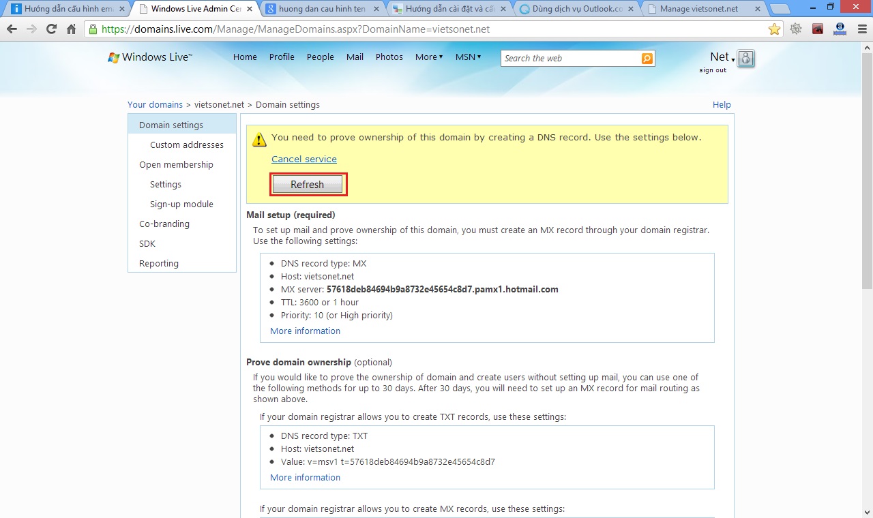Reload the page with the browser reload icon
Screen dimensions: 873x518
pyautogui.click(x=51, y=29)
